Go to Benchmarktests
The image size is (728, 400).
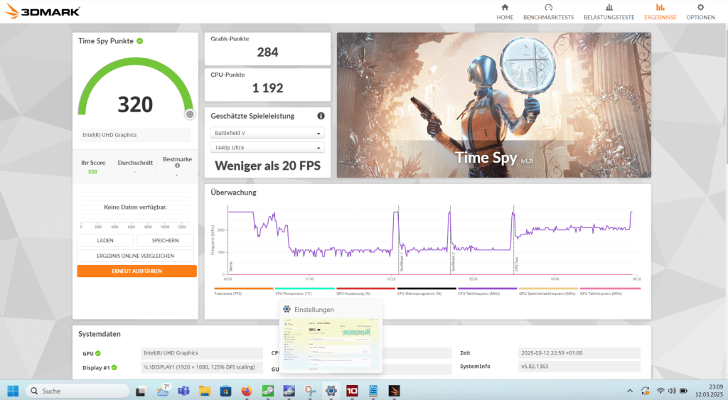click(x=548, y=12)
